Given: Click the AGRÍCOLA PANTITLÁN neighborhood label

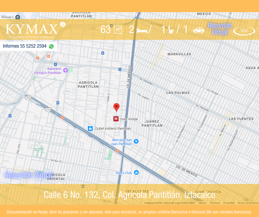Looking at the screenshot, I should coord(88,85).
